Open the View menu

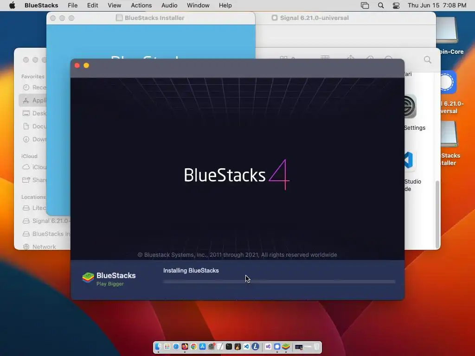114,6
